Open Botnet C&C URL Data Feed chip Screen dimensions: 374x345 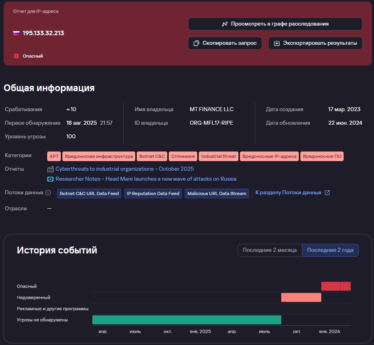click(x=89, y=193)
